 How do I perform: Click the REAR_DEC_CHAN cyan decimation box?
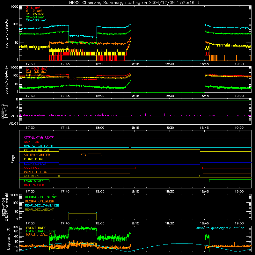pos(83,212)
